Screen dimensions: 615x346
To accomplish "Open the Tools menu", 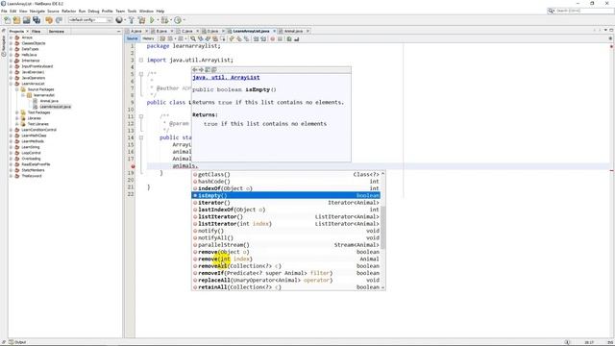I will [x=132, y=11].
